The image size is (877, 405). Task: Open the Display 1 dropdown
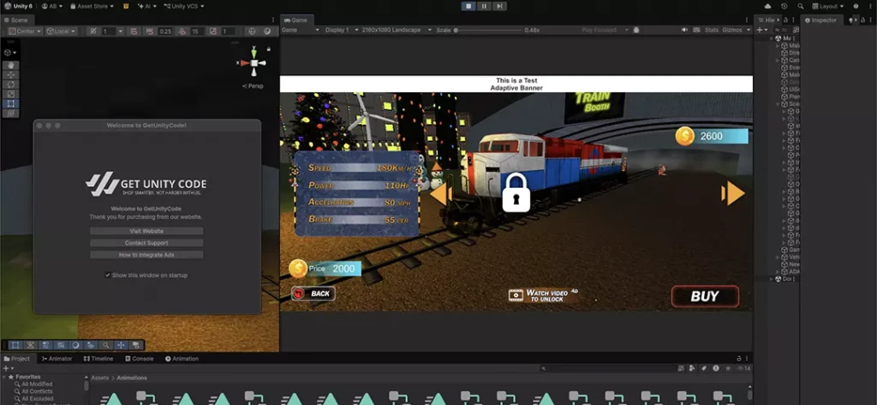point(340,30)
